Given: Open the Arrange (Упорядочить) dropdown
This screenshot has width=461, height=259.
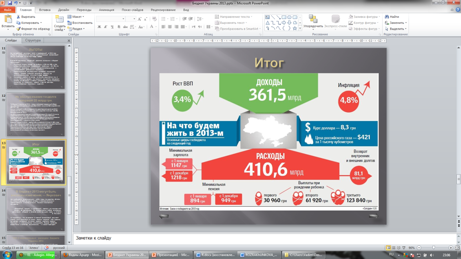Looking at the screenshot, I should pos(313,23).
